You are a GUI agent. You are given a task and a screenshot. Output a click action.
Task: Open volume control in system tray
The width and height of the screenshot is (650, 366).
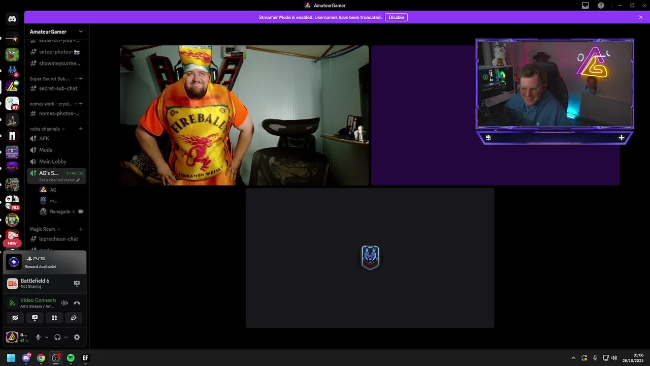[x=614, y=358]
